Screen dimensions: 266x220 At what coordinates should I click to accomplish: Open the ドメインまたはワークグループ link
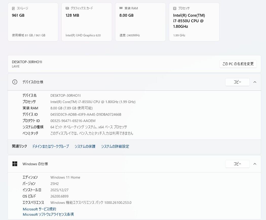point(50,146)
